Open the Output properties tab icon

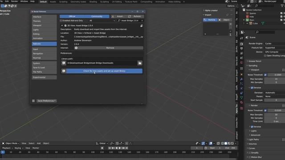(241, 48)
